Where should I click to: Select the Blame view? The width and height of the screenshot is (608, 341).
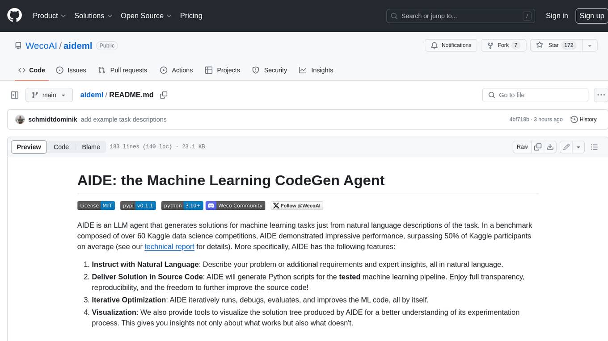pos(91,147)
